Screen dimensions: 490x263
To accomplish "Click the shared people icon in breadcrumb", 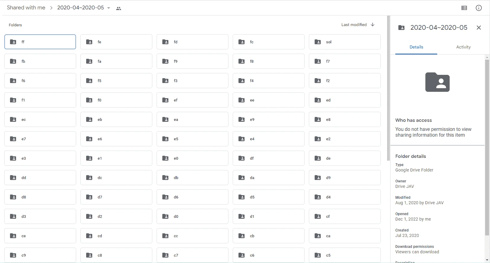I will pyautogui.click(x=119, y=8).
